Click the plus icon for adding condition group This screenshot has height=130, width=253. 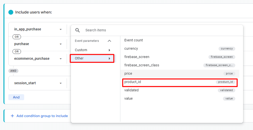tap(12, 116)
